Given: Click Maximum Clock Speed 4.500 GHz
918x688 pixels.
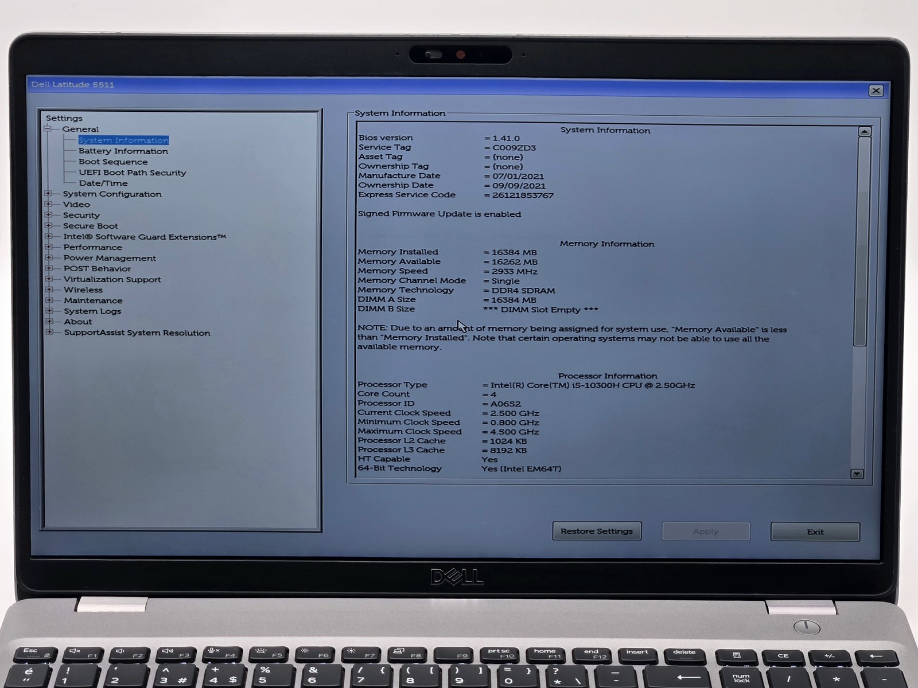Looking at the screenshot, I should pyautogui.click(x=515, y=432).
